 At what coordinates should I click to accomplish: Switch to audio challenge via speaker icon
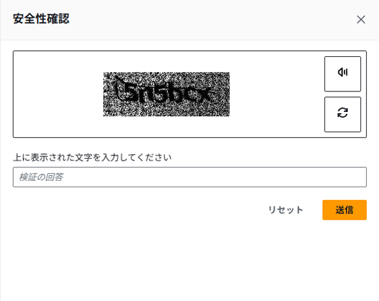tap(343, 74)
